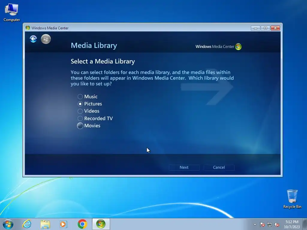Image resolution: width=307 pixels, height=230 pixels.
Task: Open network status tray icon
Action: (270, 224)
